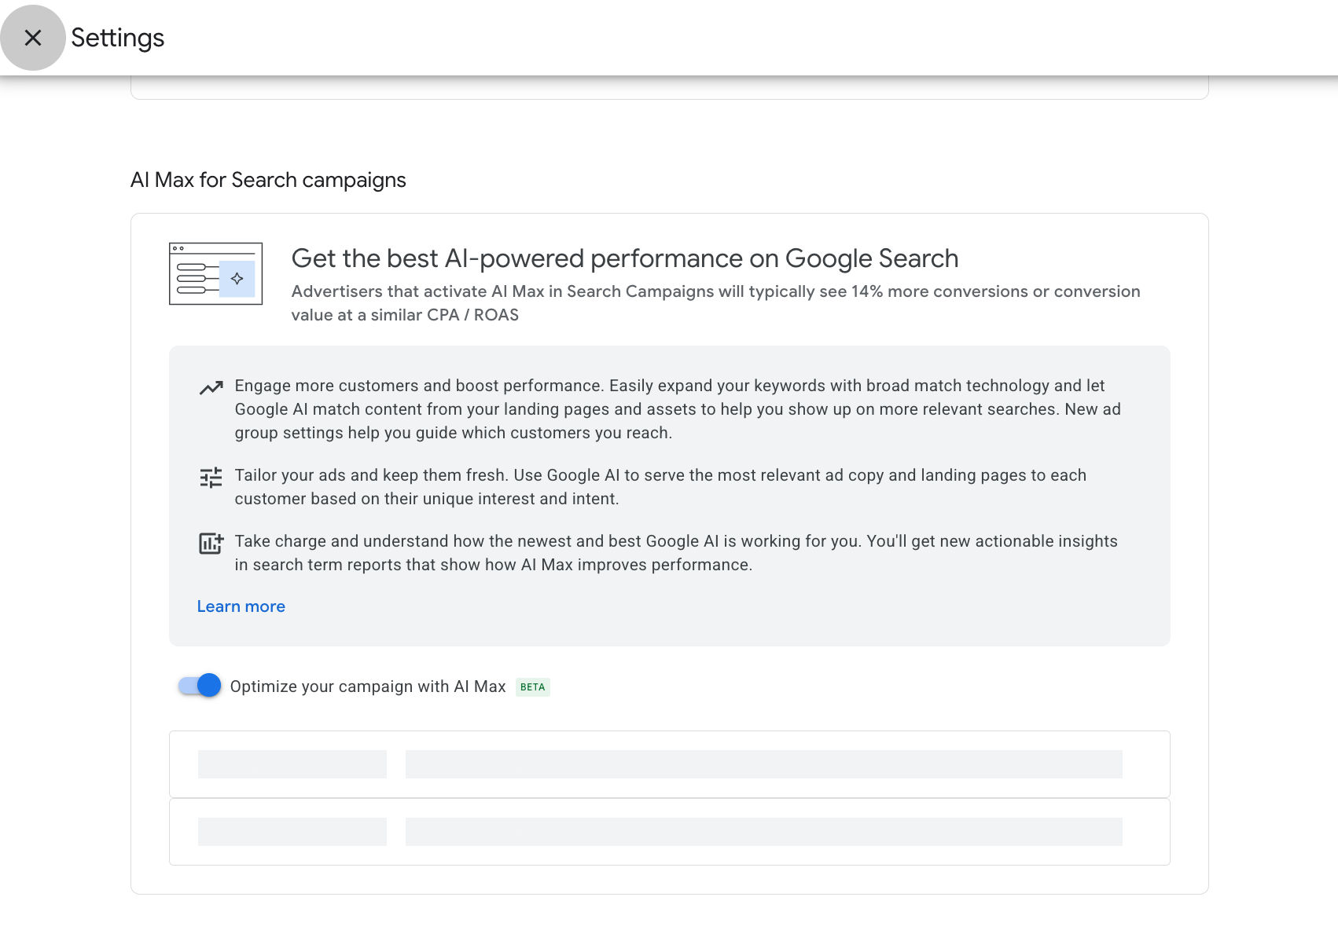Click the second loading row's short placeholder
Image resolution: width=1338 pixels, height=941 pixels.
click(292, 832)
